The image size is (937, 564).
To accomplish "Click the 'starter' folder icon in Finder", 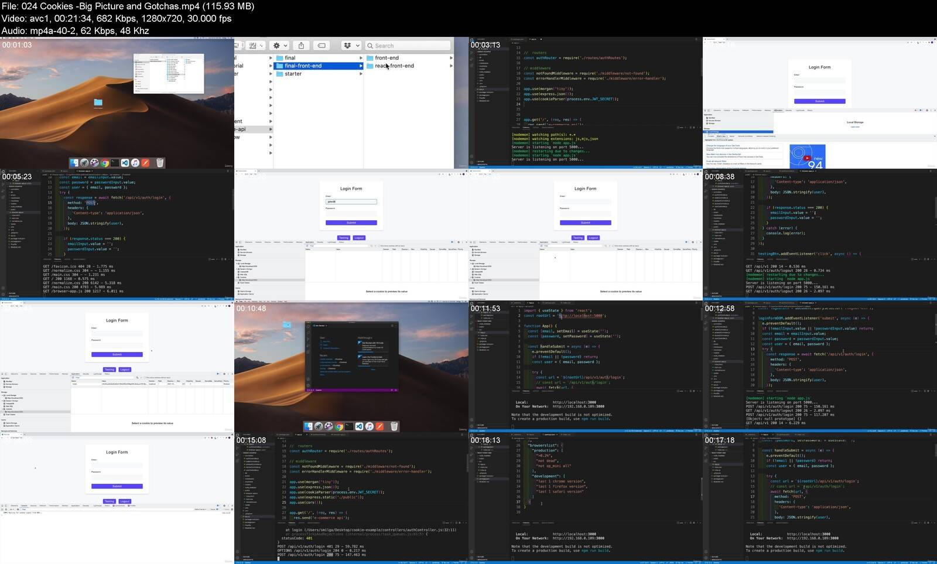I will tap(279, 74).
